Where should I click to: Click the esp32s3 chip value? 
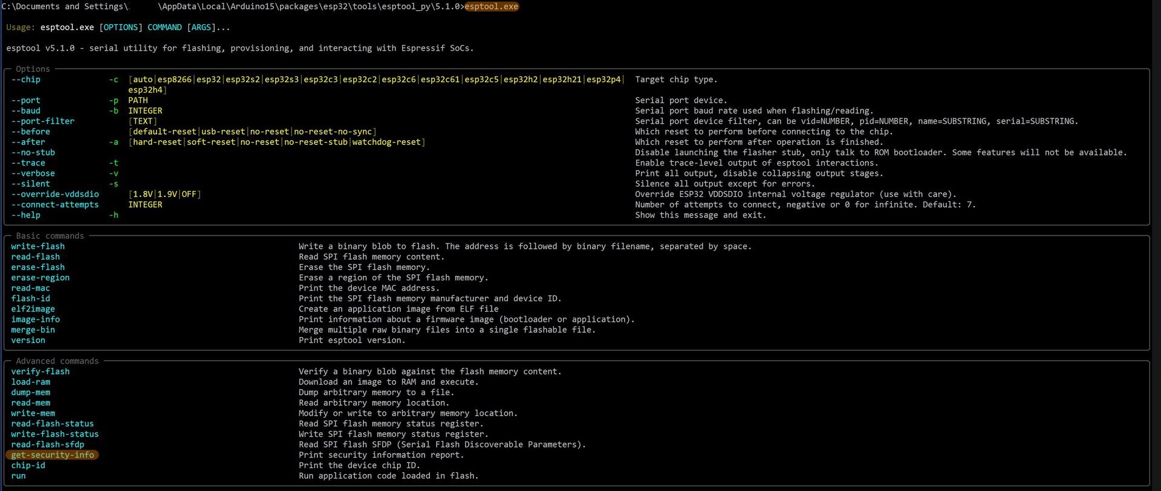pos(281,80)
